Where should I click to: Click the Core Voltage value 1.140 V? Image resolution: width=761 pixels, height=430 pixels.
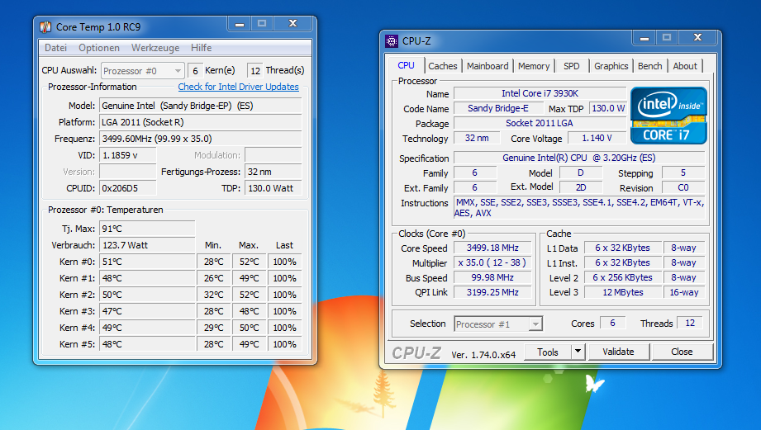597,138
